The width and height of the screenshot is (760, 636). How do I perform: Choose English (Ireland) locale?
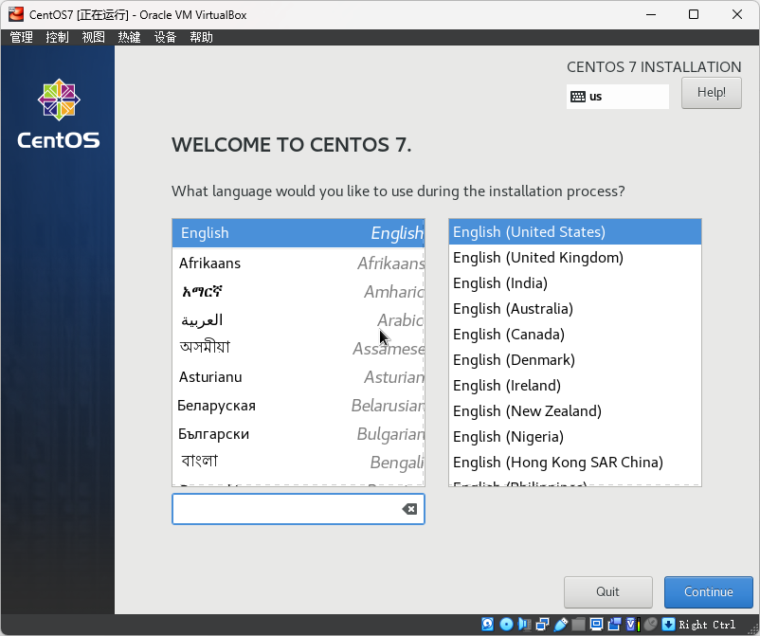point(575,386)
